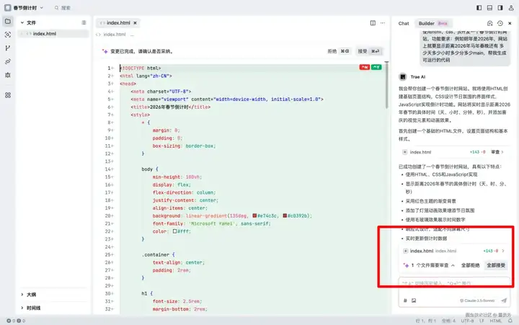Toggle the right AI panel layout icon
This screenshot has width=519, height=325.
pos(500,8)
